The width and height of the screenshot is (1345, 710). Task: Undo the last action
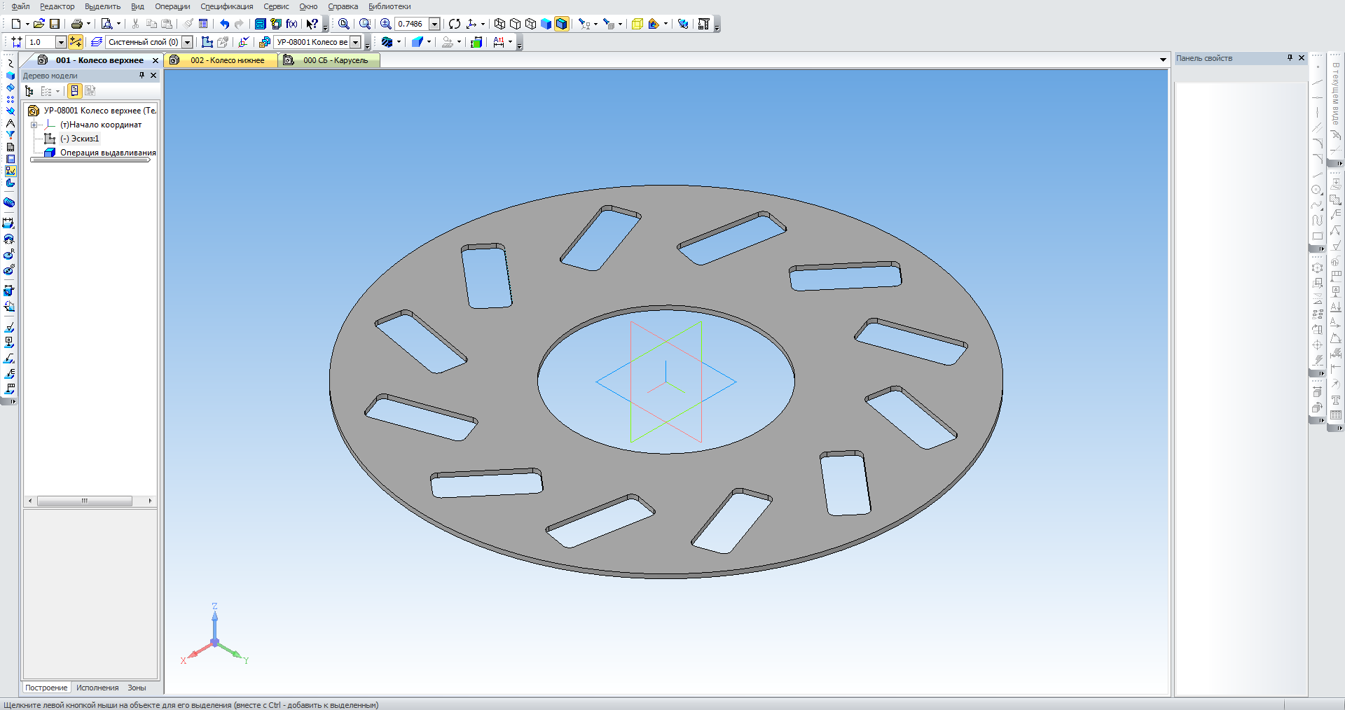coord(224,24)
